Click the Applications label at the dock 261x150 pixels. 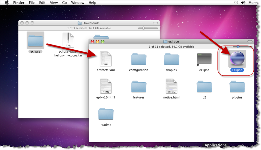click(215, 145)
